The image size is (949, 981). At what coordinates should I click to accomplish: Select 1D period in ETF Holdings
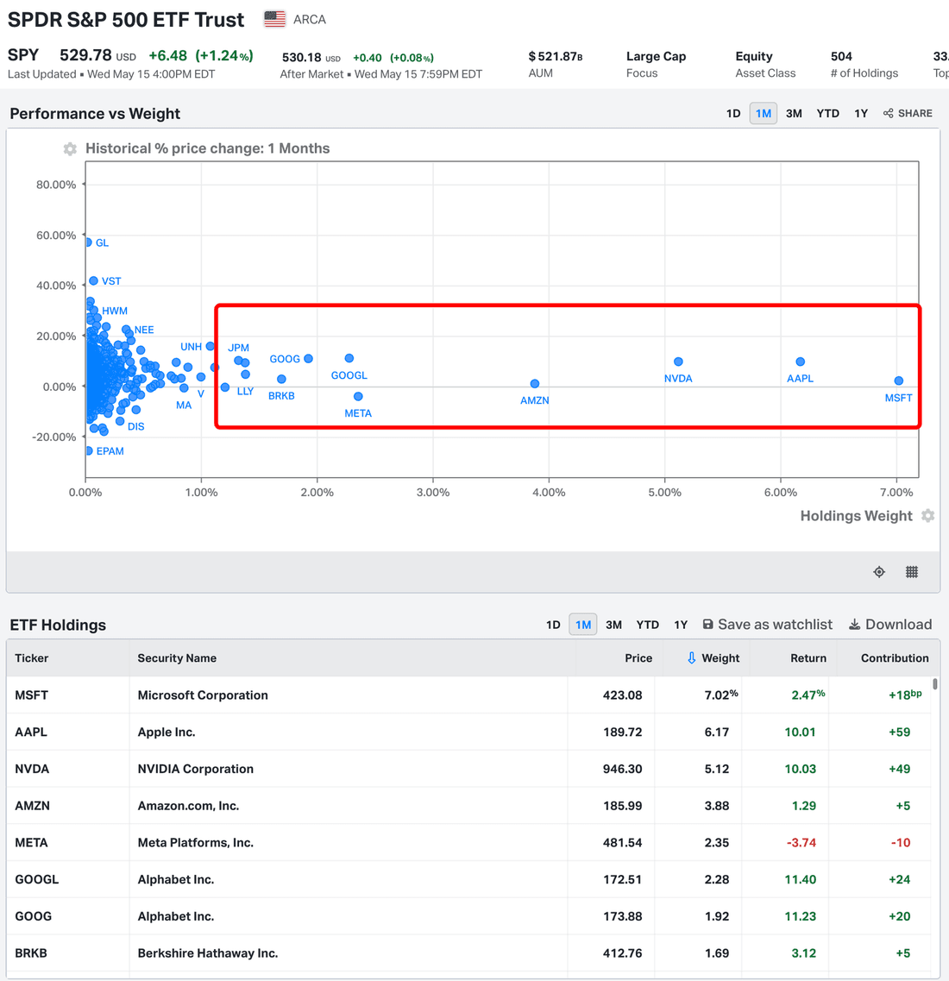click(x=553, y=625)
